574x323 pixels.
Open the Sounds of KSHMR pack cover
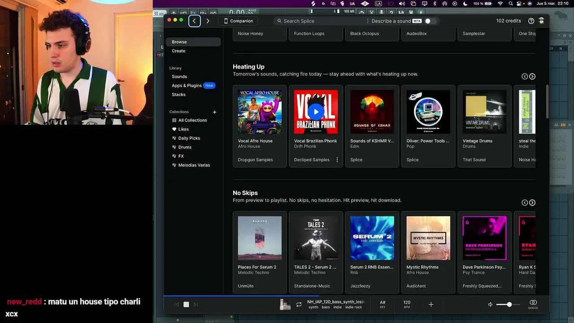[372, 112]
